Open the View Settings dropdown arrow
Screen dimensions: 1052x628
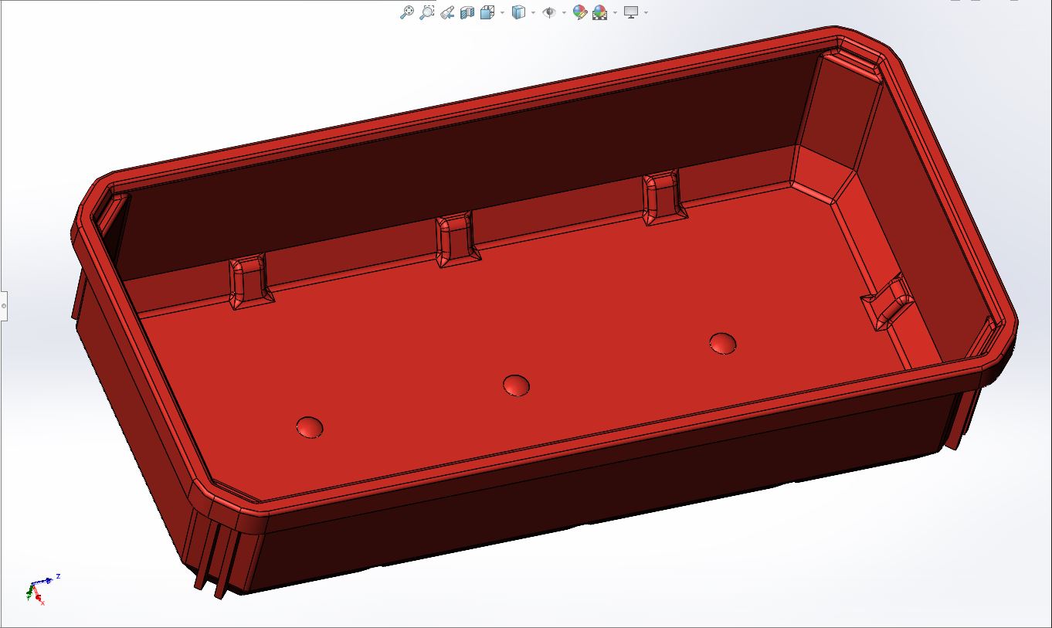pyautogui.click(x=646, y=12)
